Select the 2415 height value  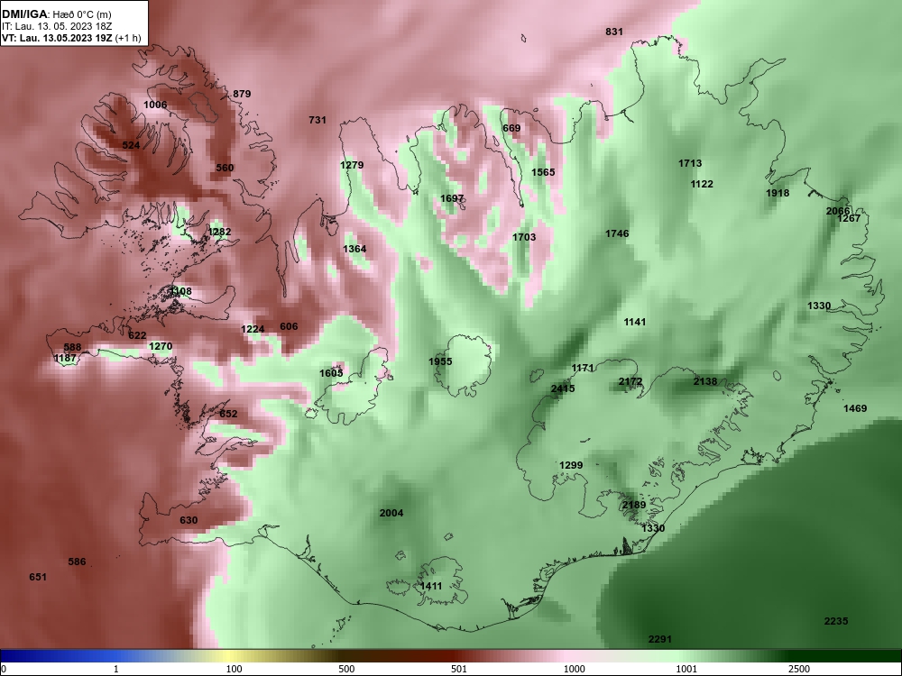(x=563, y=388)
